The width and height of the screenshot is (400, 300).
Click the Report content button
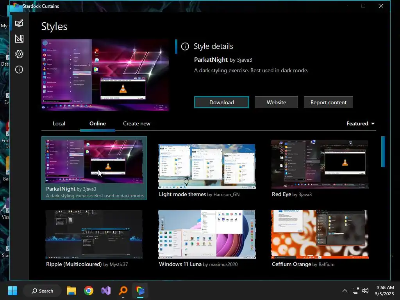coord(328,102)
